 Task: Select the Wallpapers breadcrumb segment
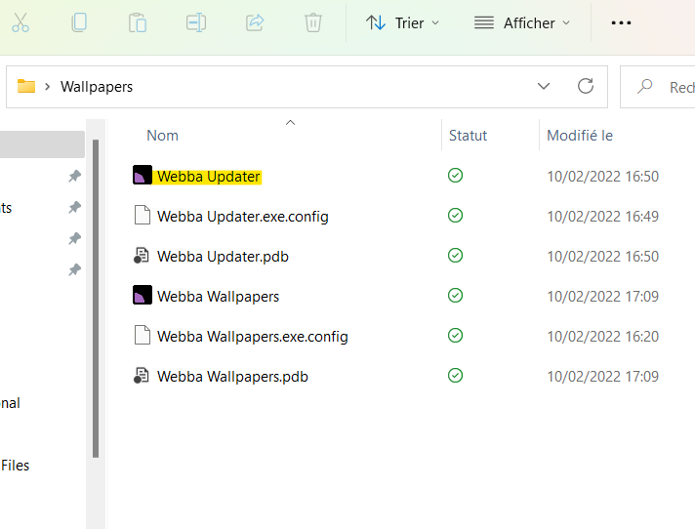(97, 87)
